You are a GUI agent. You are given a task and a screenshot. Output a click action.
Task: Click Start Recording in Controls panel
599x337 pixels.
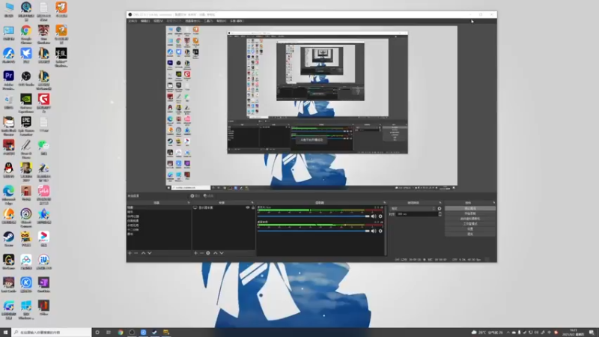tap(470, 213)
